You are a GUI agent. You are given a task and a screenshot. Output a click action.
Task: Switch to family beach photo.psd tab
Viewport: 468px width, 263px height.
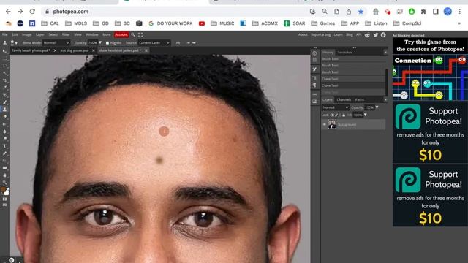tap(31, 50)
